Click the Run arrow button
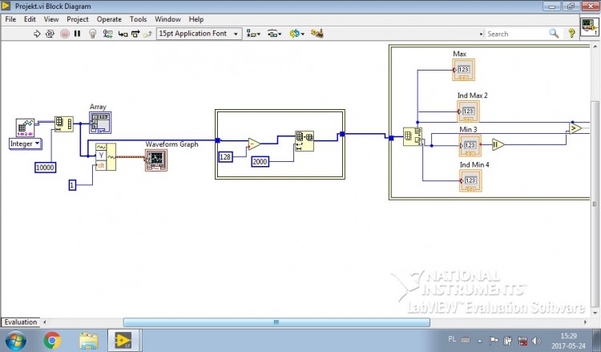The height and width of the screenshot is (352, 601). tap(37, 34)
